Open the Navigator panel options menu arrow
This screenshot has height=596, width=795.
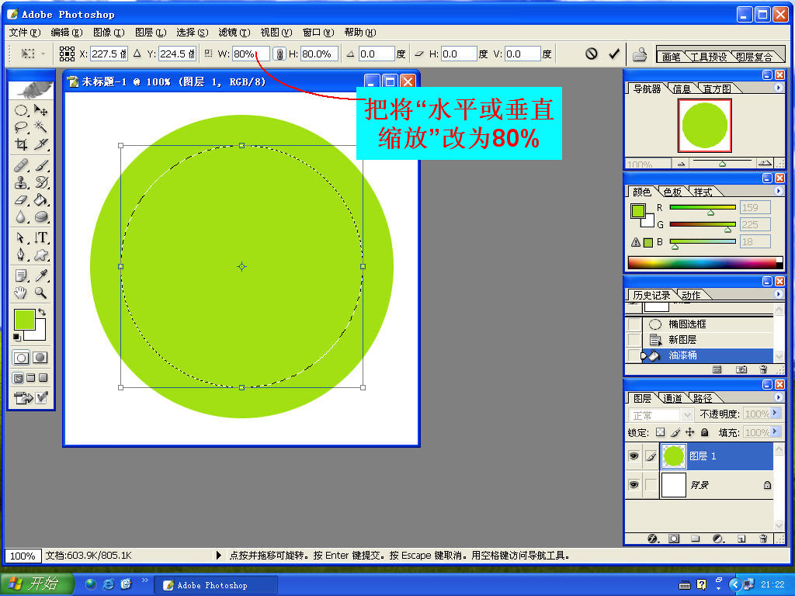click(x=778, y=88)
